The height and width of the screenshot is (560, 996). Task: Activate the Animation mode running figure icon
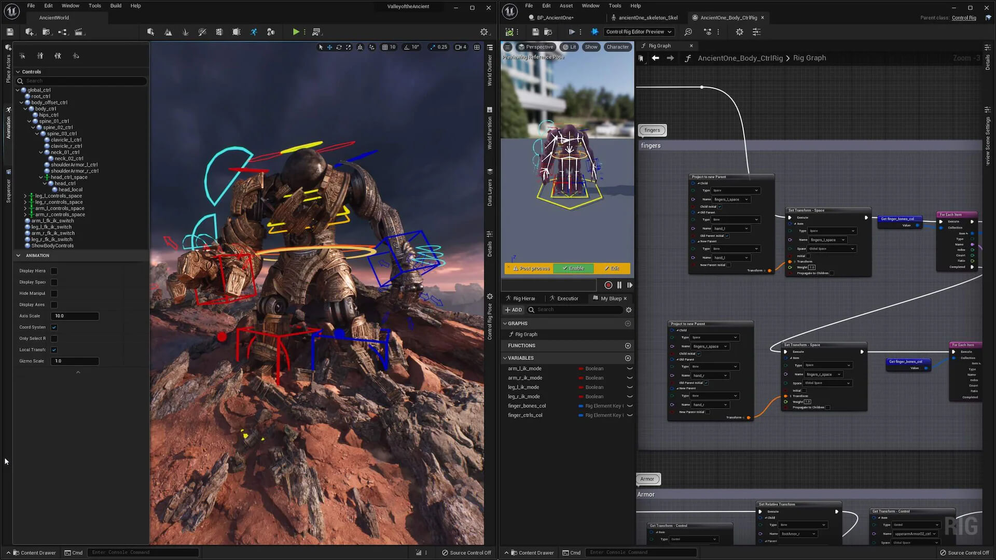tap(254, 32)
